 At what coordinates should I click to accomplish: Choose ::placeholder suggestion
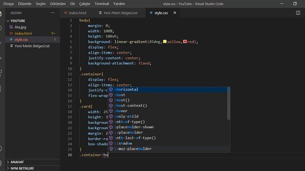pyautogui.click(x=168, y=133)
